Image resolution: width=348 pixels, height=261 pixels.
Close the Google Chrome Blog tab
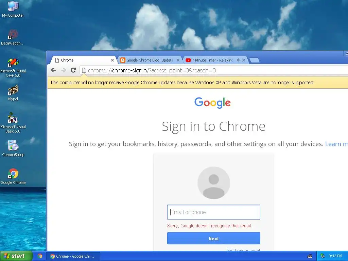(178, 60)
